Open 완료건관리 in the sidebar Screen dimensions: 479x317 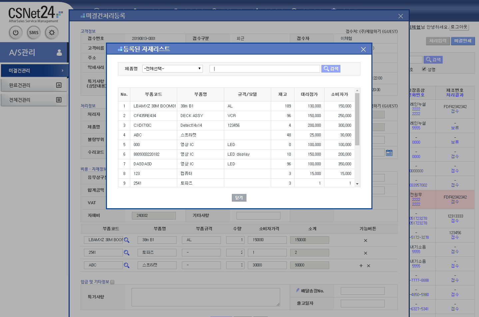tap(34, 85)
